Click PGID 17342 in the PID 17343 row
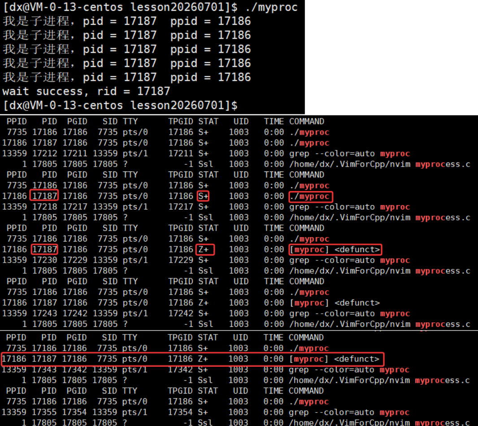This screenshot has height=426, width=478. tap(74, 369)
